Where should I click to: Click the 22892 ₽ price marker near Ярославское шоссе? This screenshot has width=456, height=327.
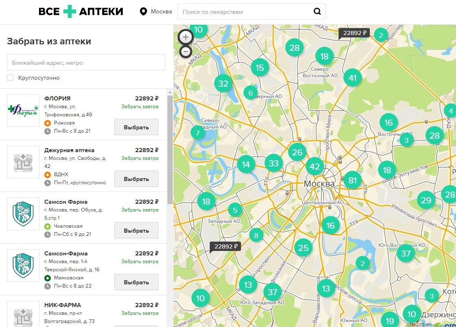pyautogui.click(x=354, y=33)
